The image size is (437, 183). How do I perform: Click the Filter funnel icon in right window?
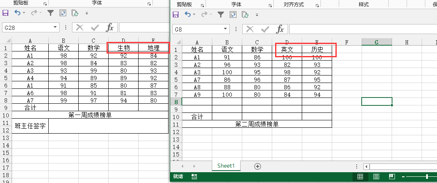(221, 15)
